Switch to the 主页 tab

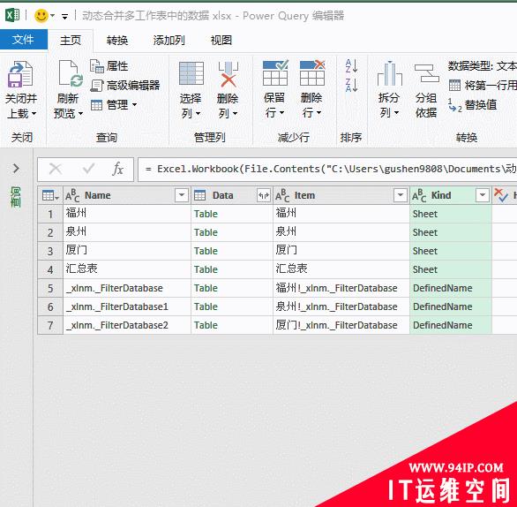pos(71,41)
